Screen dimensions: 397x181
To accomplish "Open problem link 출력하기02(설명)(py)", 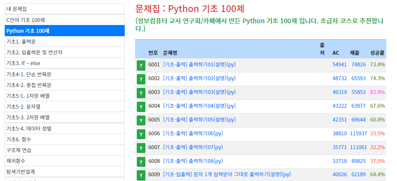I will point(199,78).
